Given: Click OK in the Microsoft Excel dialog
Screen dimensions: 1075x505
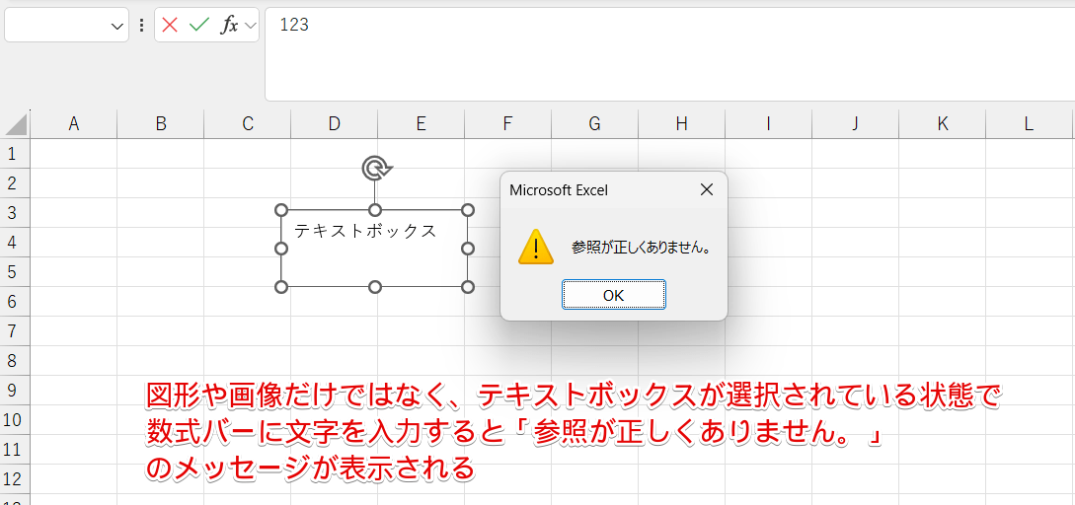Looking at the screenshot, I should pyautogui.click(x=614, y=295).
